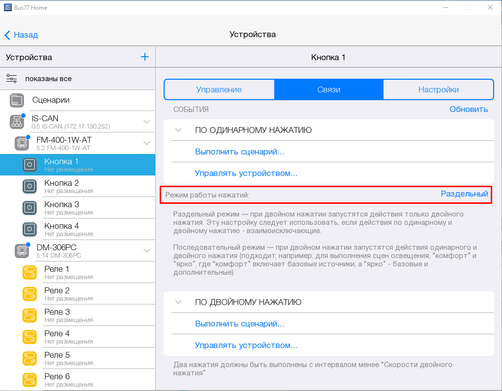
Task: Click the DM-306PC chip icon
Action: coord(22,251)
